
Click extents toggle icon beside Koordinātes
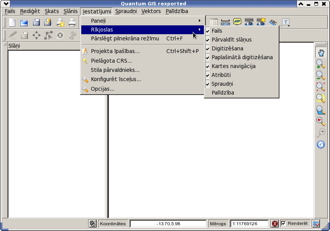point(92,224)
